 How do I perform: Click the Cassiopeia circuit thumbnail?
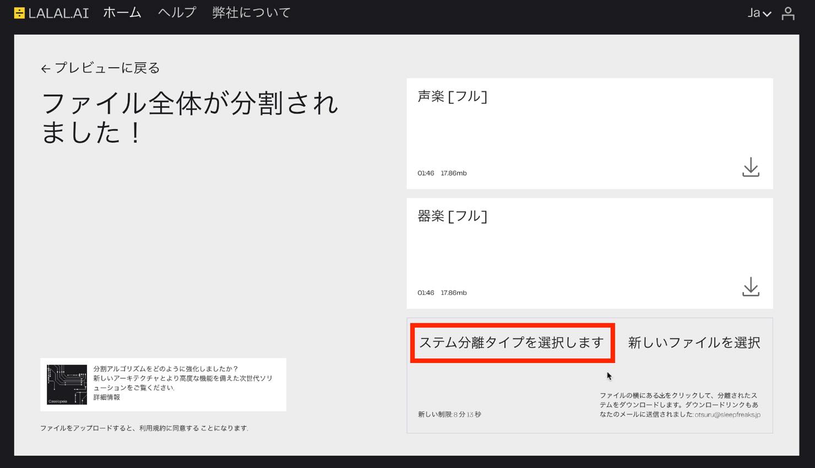(67, 384)
